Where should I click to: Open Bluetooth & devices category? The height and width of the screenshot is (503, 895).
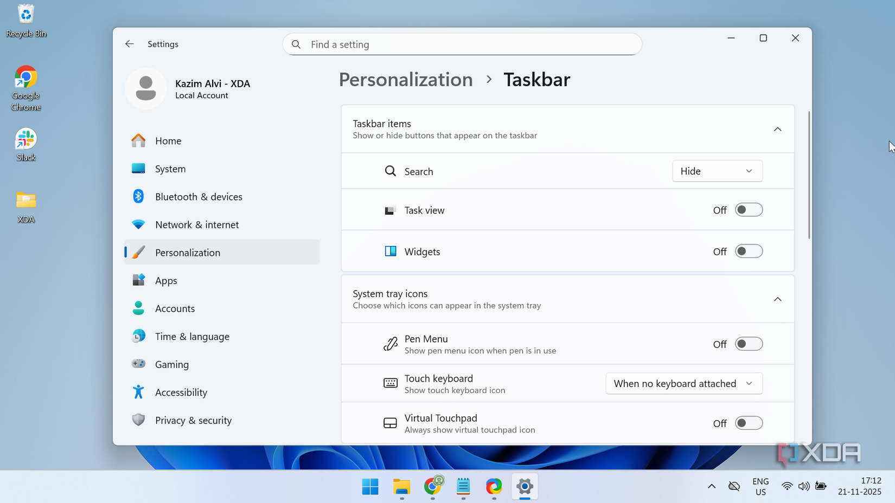(222, 197)
